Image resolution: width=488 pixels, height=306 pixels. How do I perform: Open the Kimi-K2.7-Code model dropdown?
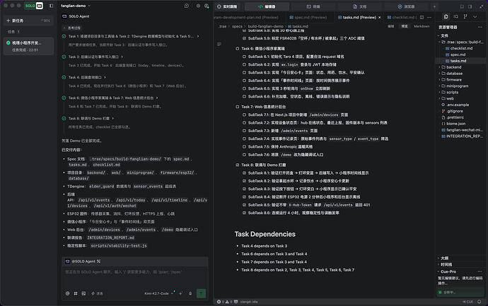[x=158, y=293]
